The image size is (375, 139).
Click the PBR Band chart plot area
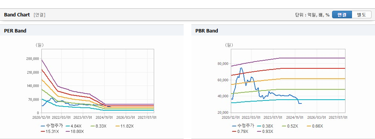pos(289,81)
